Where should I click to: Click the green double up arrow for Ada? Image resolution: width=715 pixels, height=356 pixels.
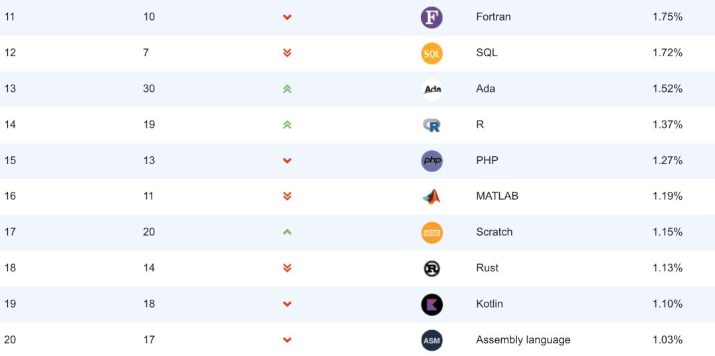coord(287,89)
